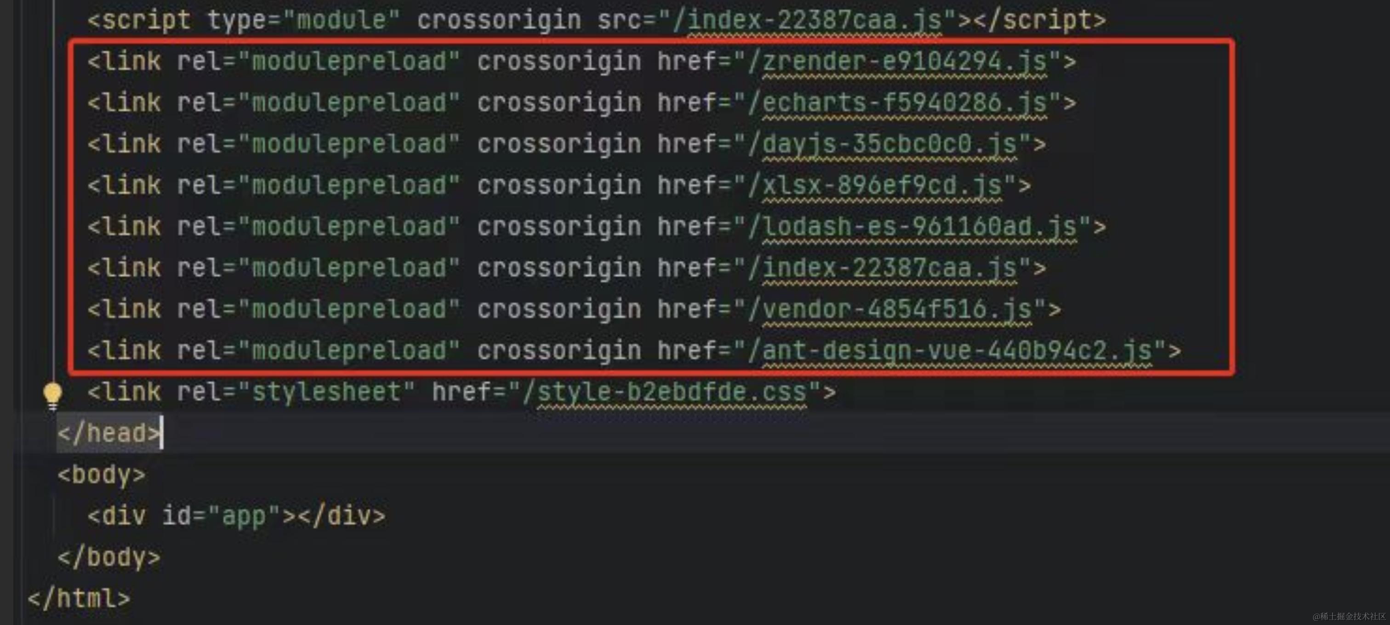The height and width of the screenshot is (625, 1390).
Task: Click index-22387caa.js in the modulepreload link
Action: (889, 268)
